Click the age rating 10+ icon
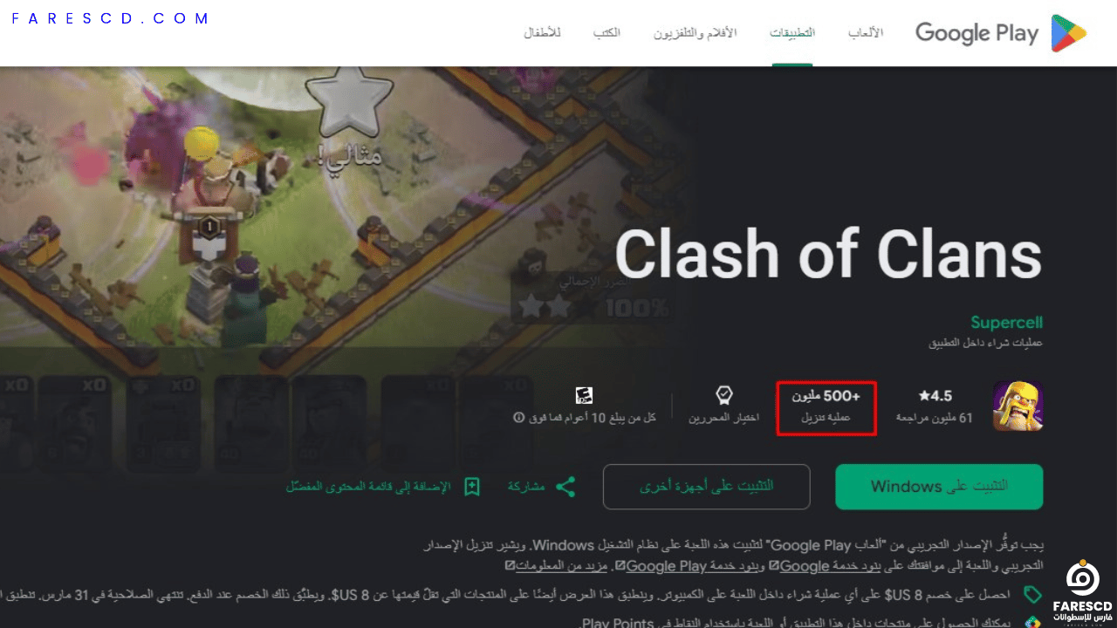 coord(585,396)
